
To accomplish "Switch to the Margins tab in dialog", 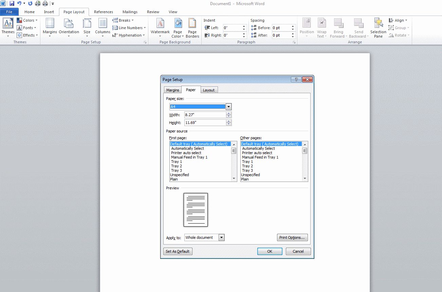I will pyautogui.click(x=172, y=90).
